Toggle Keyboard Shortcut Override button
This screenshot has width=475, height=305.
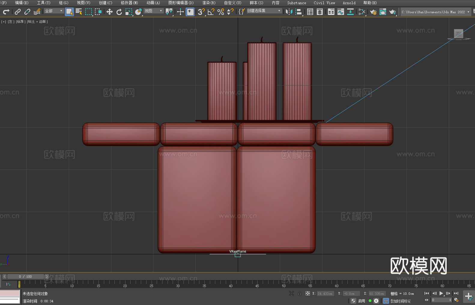(x=190, y=12)
